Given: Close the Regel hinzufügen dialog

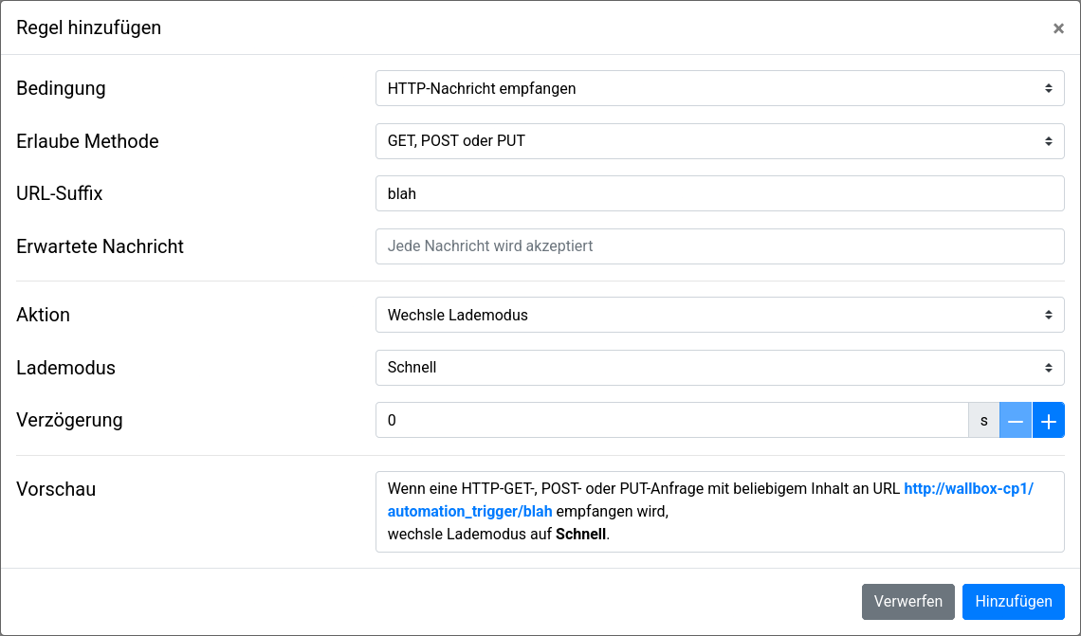Looking at the screenshot, I should [x=1058, y=28].
